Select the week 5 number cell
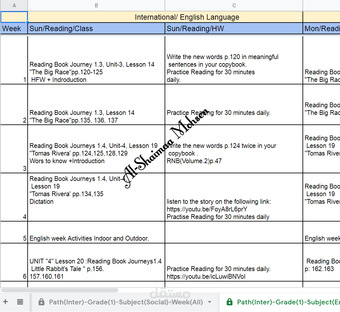The width and height of the screenshot is (340, 312). pos(14,232)
